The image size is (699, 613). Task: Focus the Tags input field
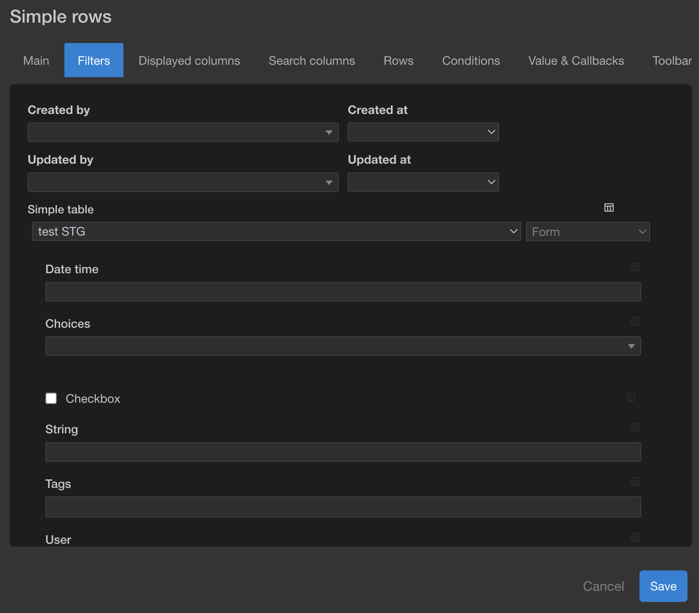(x=343, y=507)
